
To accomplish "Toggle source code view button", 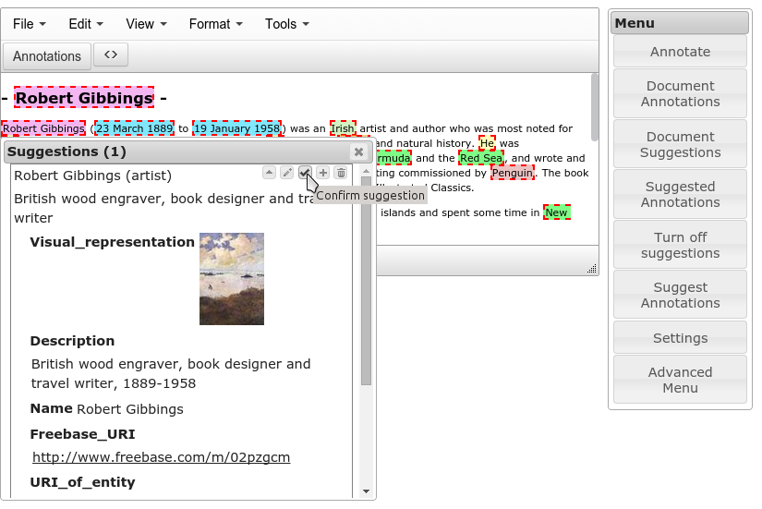I will pyautogui.click(x=111, y=55).
